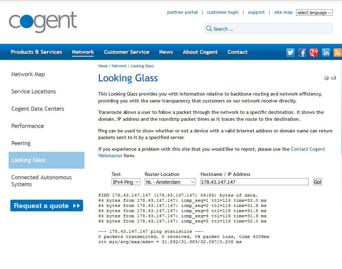This screenshot has width=342, height=269.
Task: Open the Contact menu
Action: (238, 52)
